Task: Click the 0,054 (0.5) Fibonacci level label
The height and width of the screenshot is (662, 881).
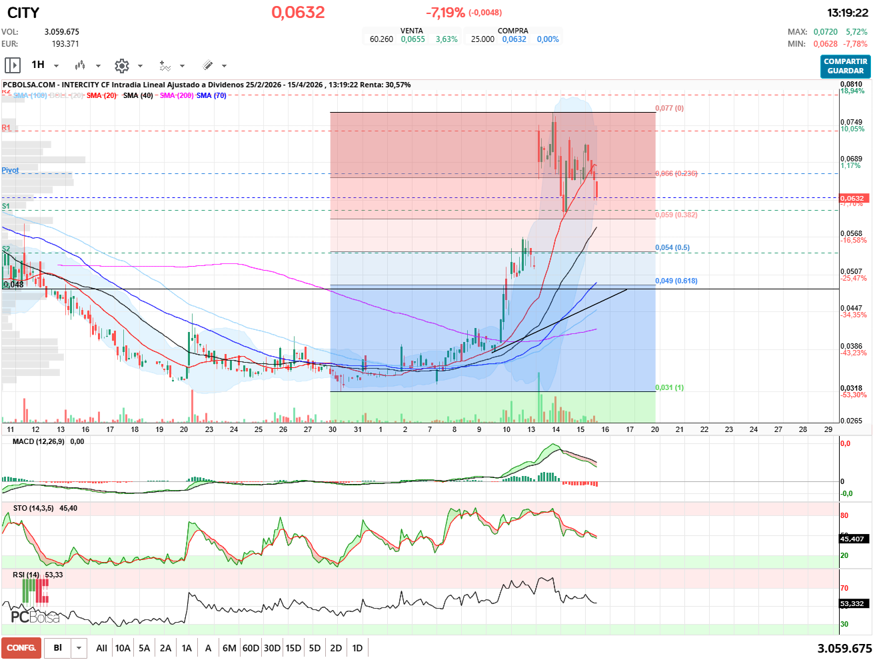Action: tap(672, 248)
